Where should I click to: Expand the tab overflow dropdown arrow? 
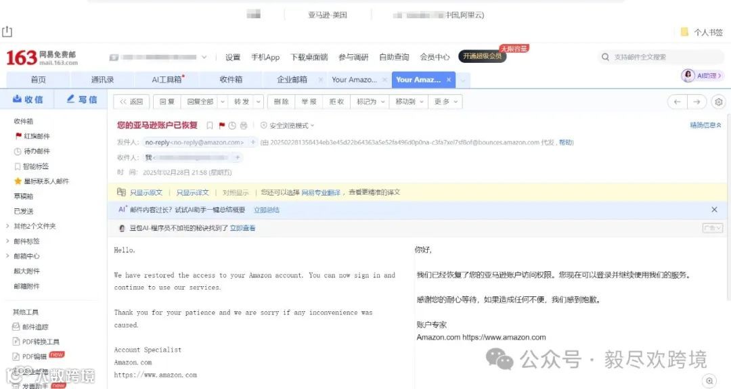pyautogui.click(x=463, y=80)
